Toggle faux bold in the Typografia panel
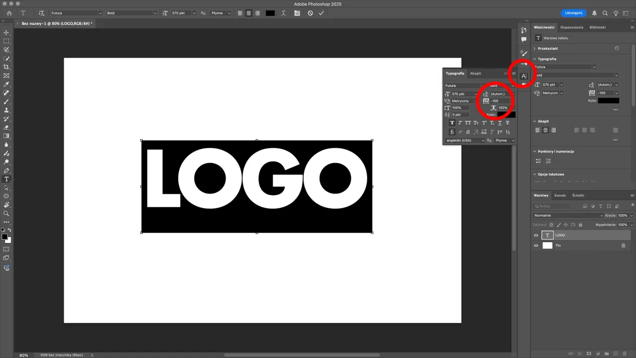This screenshot has width=636, height=358. click(x=453, y=123)
